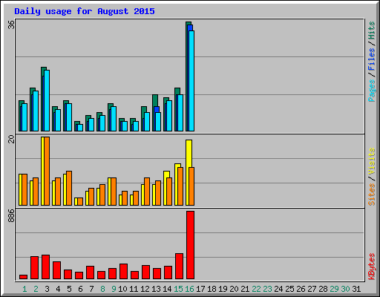
Task: Click the 'Hits' legend label
Action: coord(371,30)
